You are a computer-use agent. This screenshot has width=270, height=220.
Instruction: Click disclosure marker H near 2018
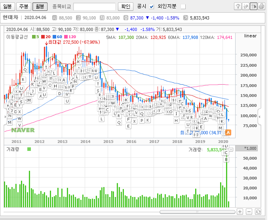176,120
